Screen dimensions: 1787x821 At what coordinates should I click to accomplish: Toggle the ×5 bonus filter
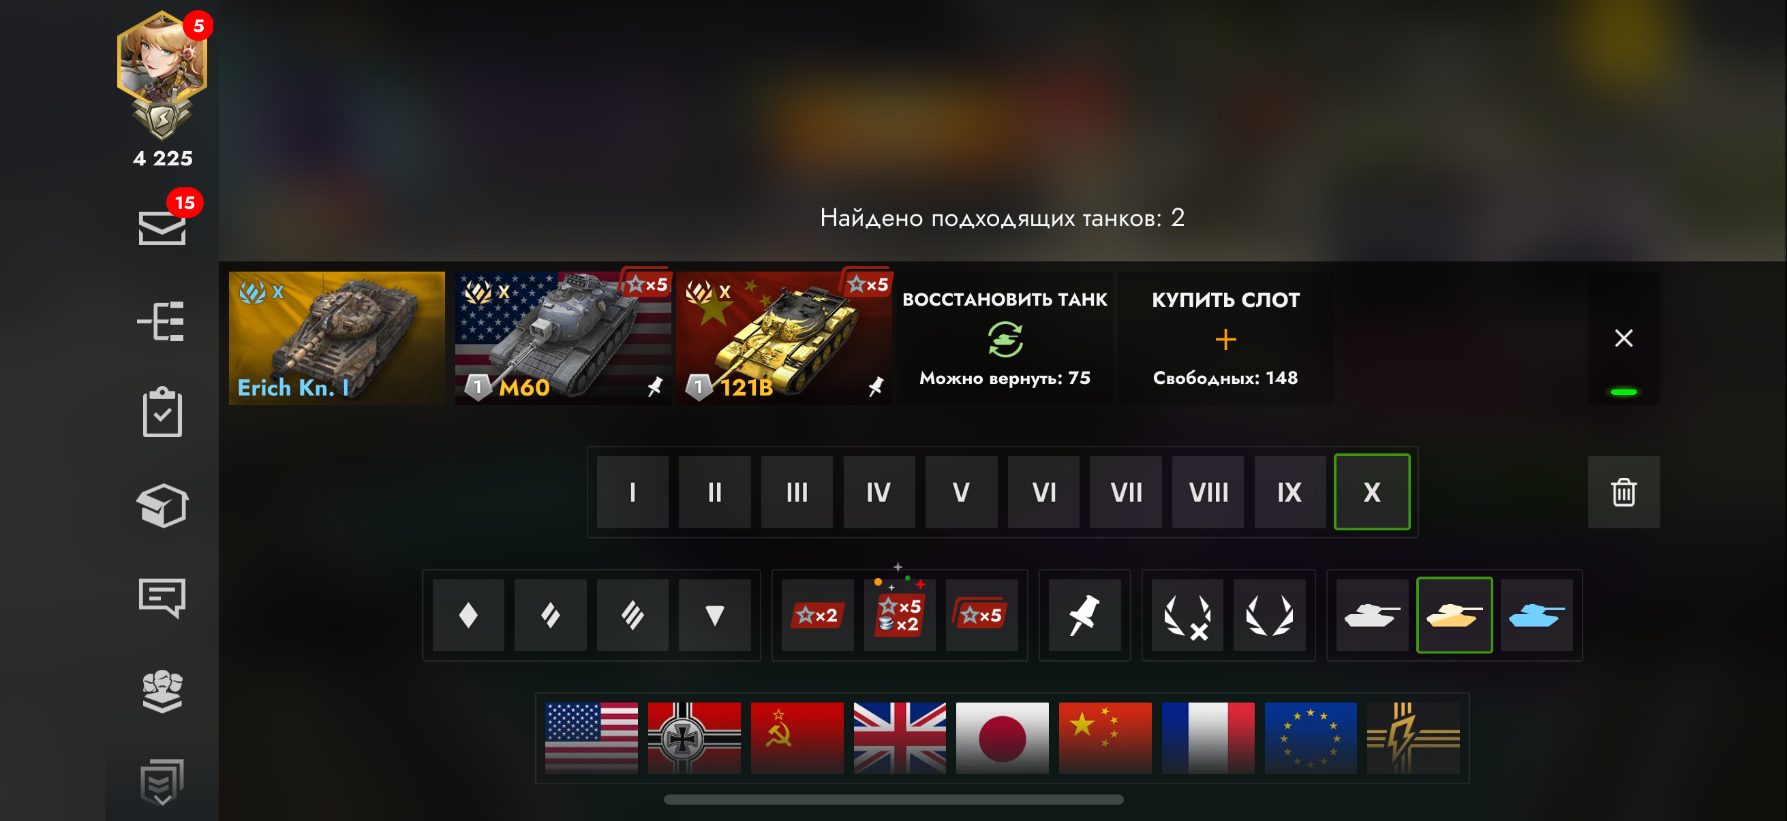[981, 615]
